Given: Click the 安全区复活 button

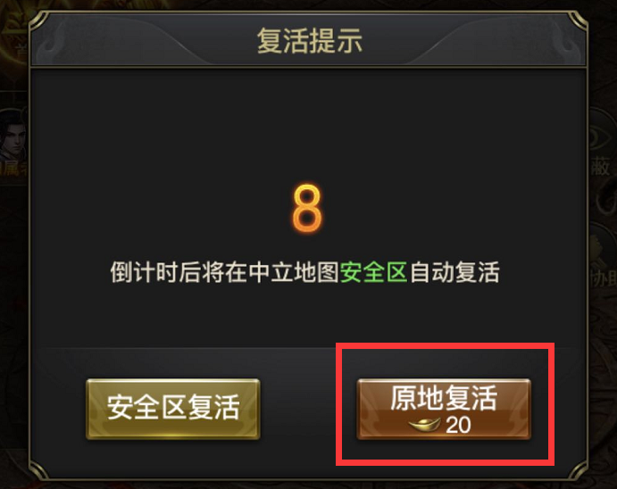Looking at the screenshot, I should point(172,409).
